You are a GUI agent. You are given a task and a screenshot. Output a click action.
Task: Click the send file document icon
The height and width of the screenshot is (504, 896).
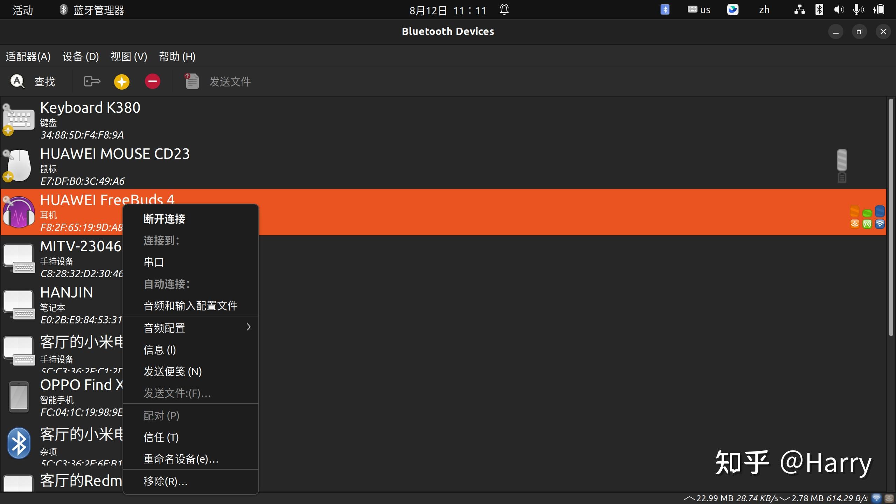pyautogui.click(x=191, y=81)
